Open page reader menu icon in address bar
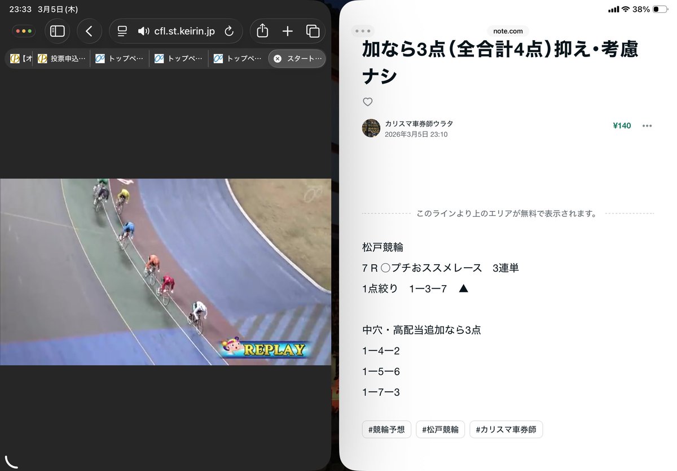Screen dimensions: 677x471 122,31
